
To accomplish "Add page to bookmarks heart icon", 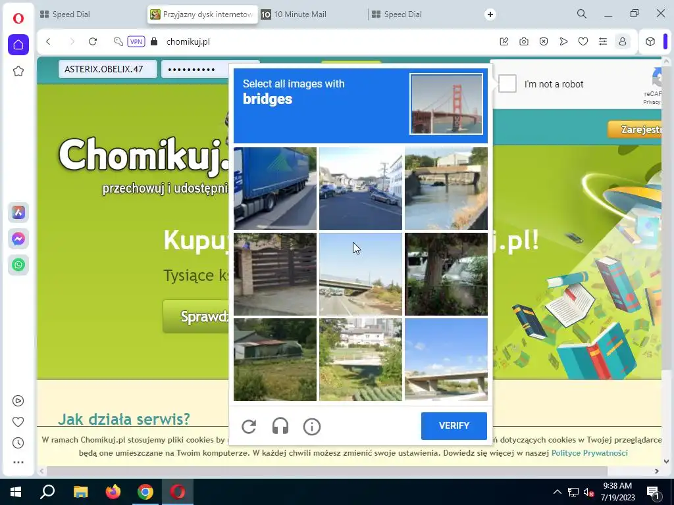I will pyautogui.click(x=583, y=41).
